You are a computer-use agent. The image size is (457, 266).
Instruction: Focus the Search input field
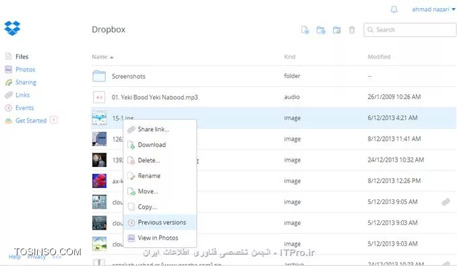coord(410,30)
